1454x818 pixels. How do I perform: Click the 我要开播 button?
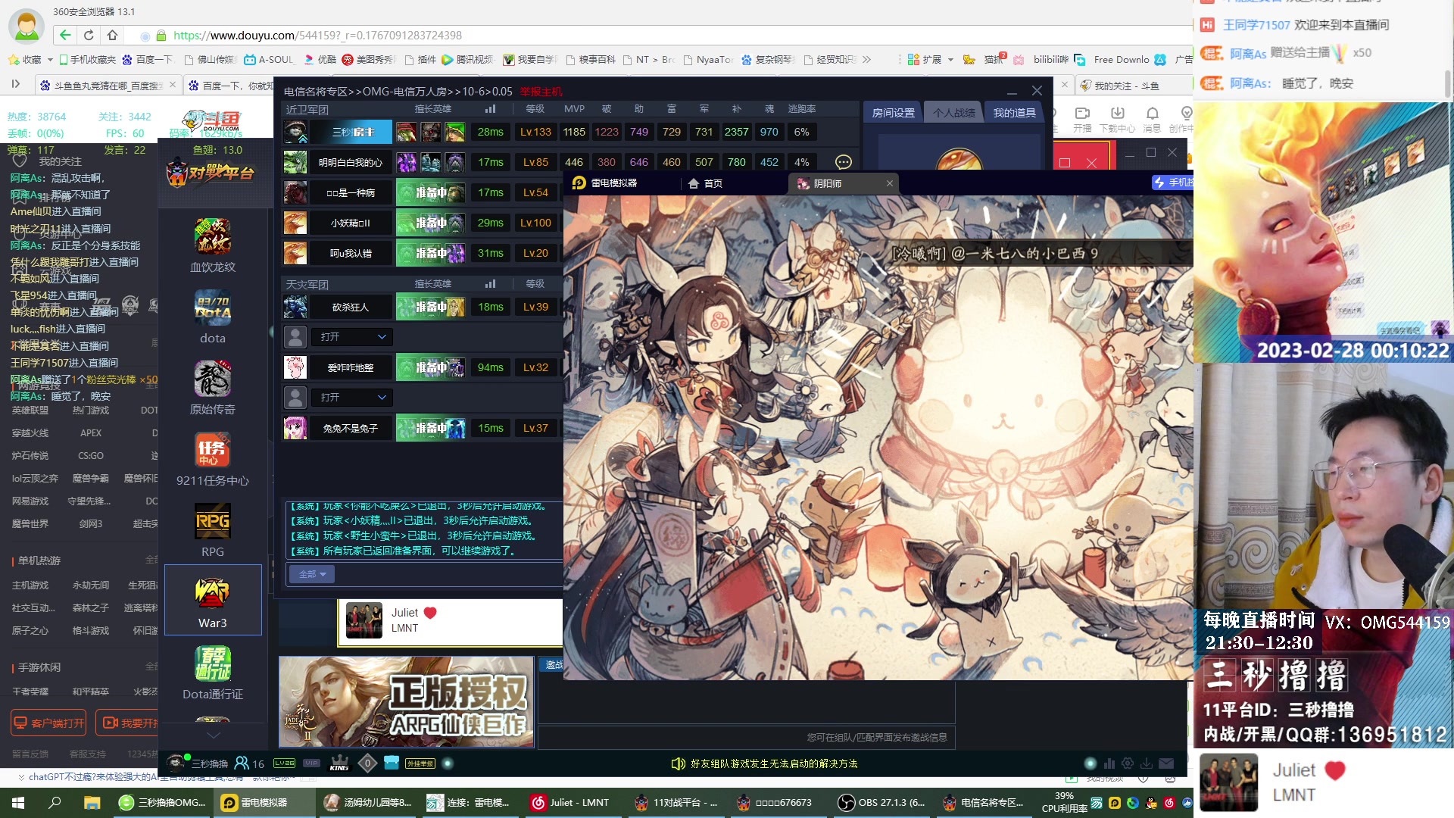(x=127, y=723)
